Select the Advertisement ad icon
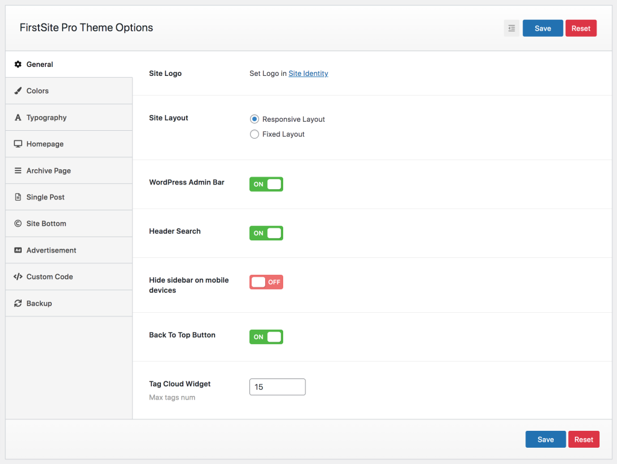The image size is (617, 464). coord(18,250)
